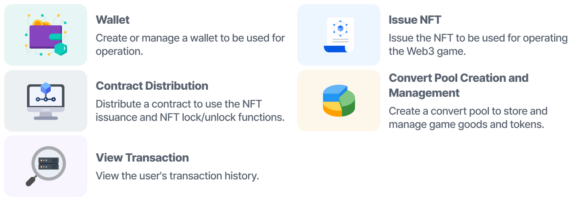Select the View Transaction heading
Image resolution: width=582 pixels, height=201 pixels.
point(142,158)
